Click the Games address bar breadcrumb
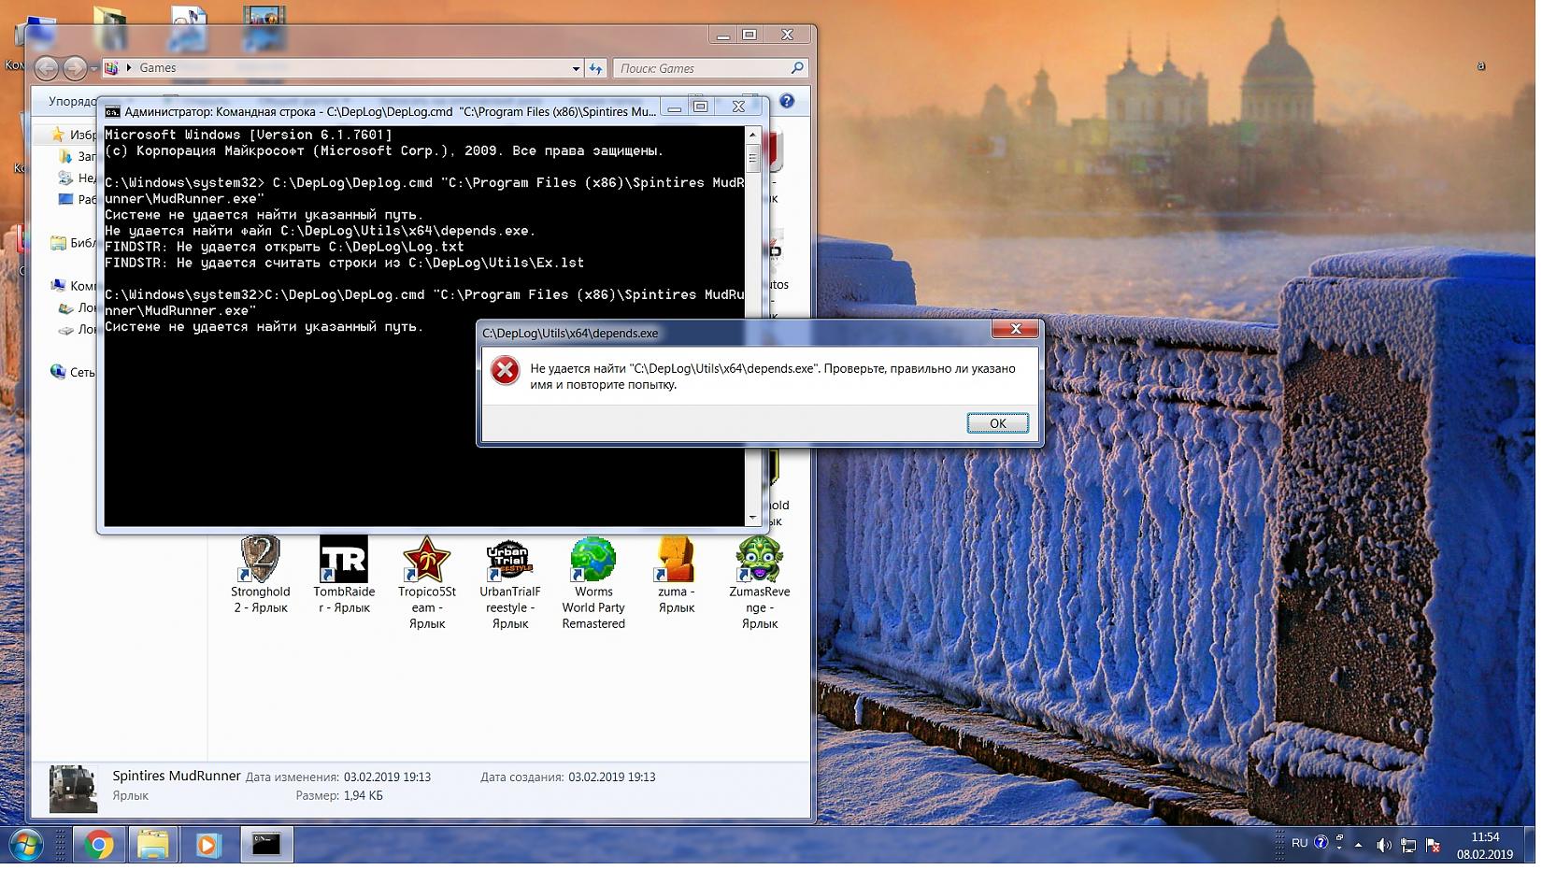This screenshot has width=1542, height=870. point(157,68)
